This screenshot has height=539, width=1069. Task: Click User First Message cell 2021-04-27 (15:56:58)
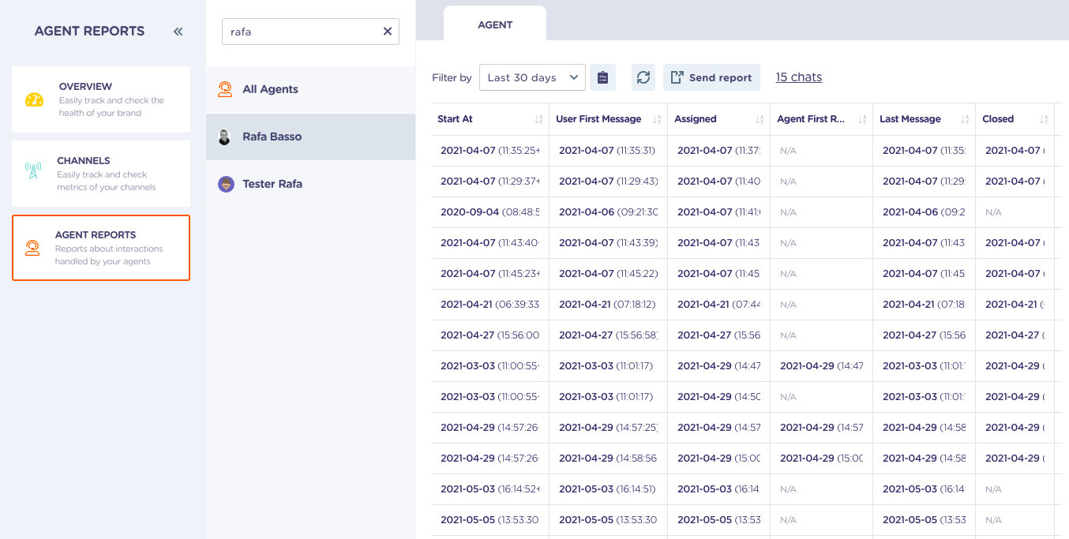pyautogui.click(x=609, y=335)
